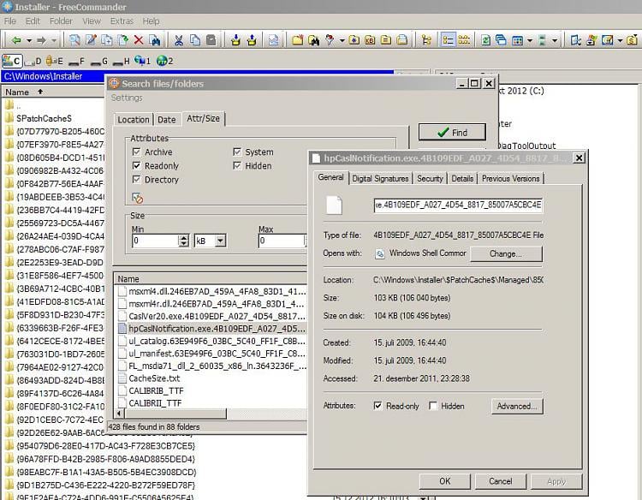This screenshot has width=642, height=500.
Task: Open network drive 1 button
Action: [x=142, y=61]
